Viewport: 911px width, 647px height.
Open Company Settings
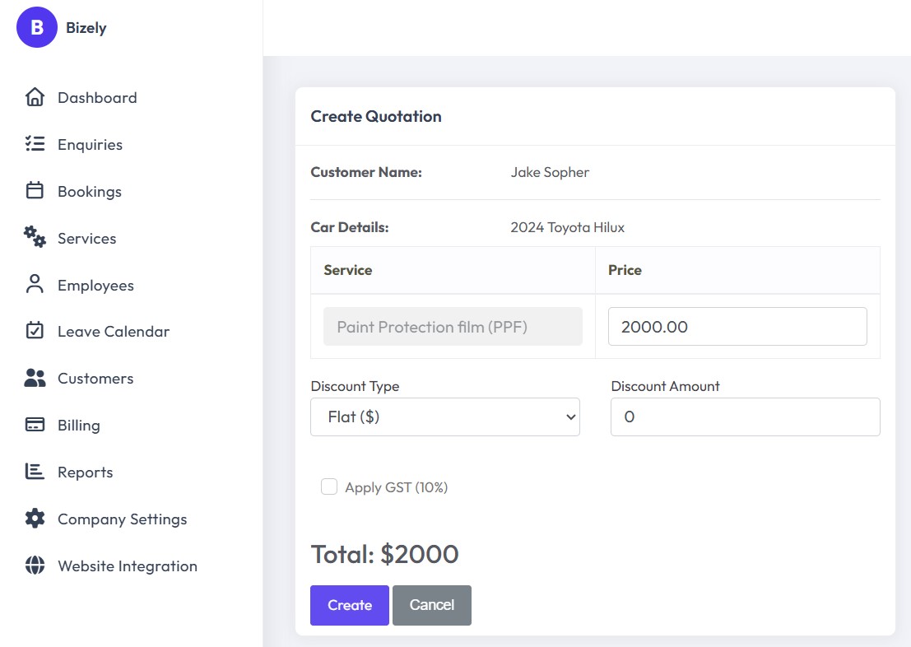coord(122,519)
